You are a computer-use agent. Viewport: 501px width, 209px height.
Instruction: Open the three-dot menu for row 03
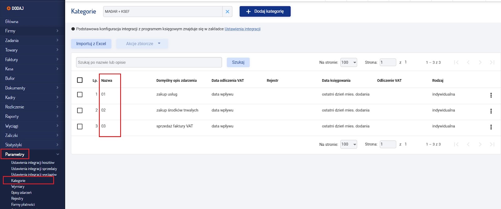pyautogui.click(x=491, y=127)
